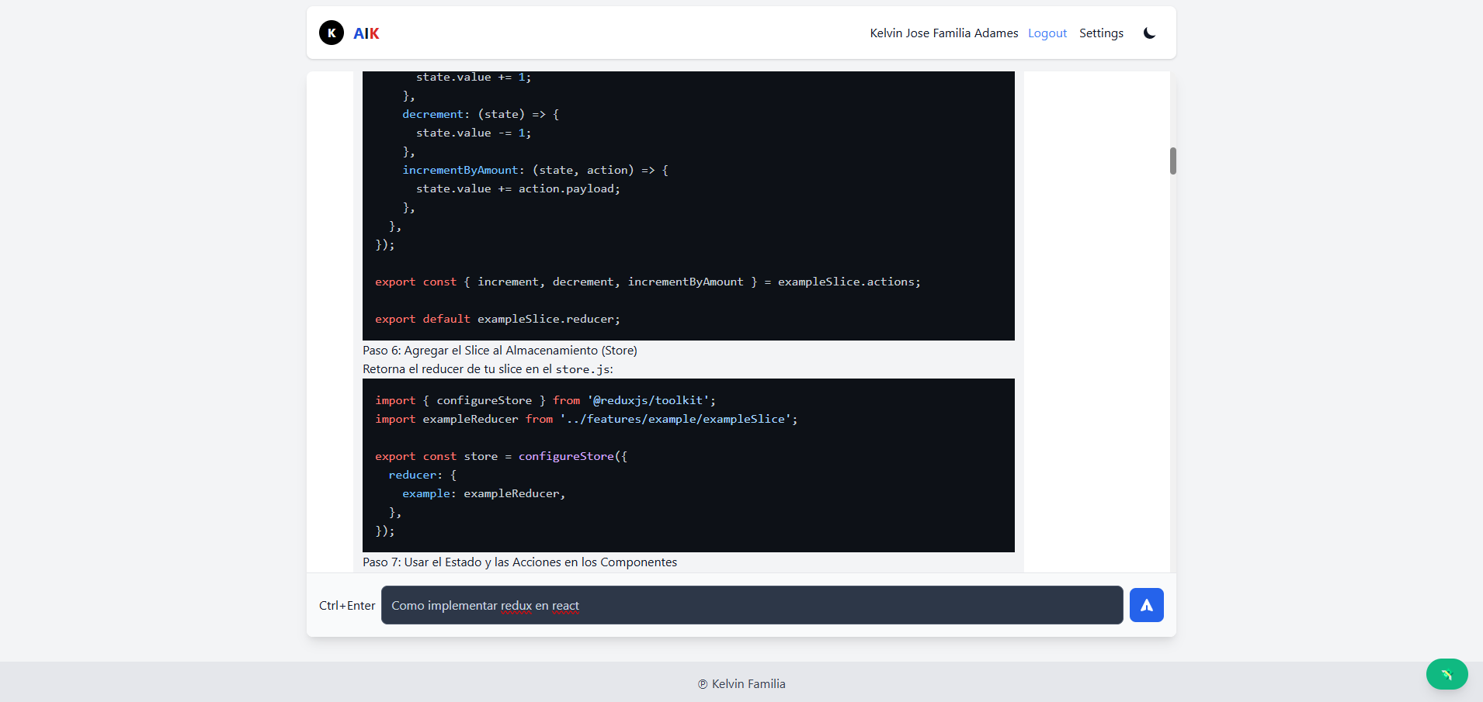Viewport: 1483px width, 702px height.
Task: Click the 'example: exampleReducer,' code line
Action: click(x=484, y=493)
